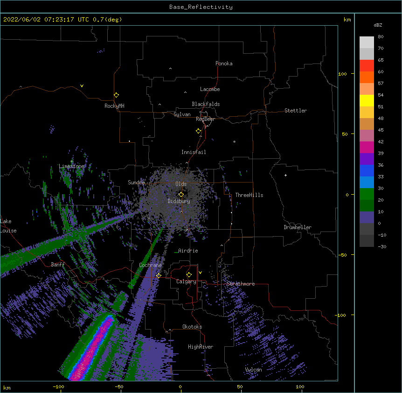Screen dimensions: 402x393
Task: Click the yellow marker south of RedDeer
Action: (x=198, y=131)
